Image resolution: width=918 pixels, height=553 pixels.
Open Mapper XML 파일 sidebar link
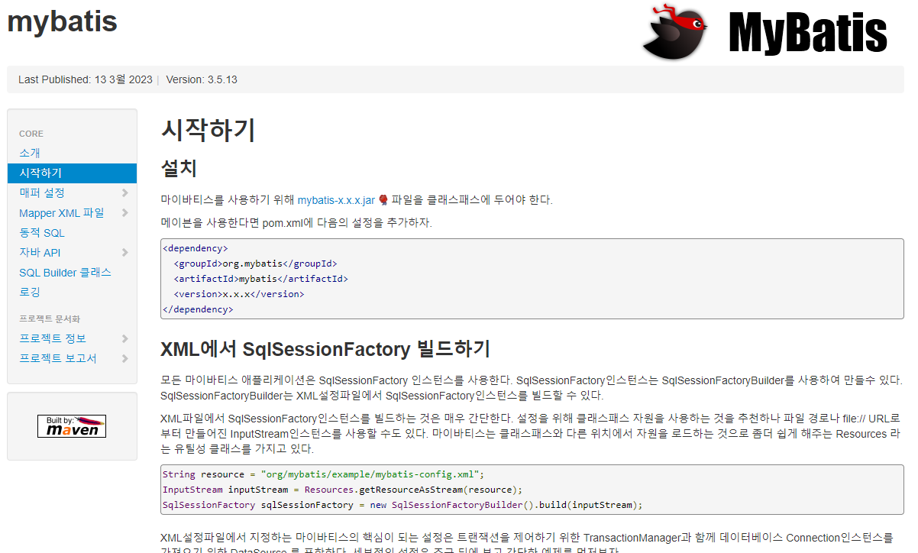(x=62, y=213)
